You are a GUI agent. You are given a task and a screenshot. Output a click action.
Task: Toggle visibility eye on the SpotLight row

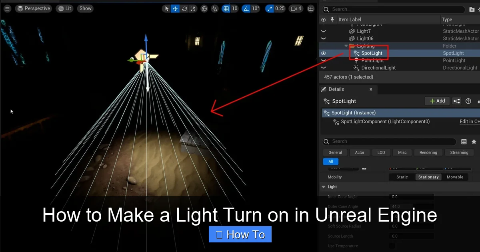click(x=323, y=53)
